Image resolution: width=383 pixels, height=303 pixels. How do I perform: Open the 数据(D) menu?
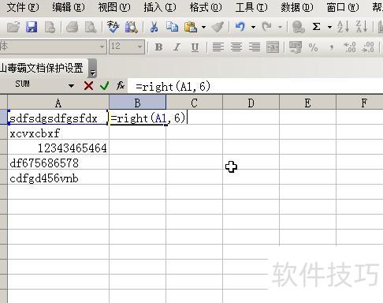tap(297, 7)
